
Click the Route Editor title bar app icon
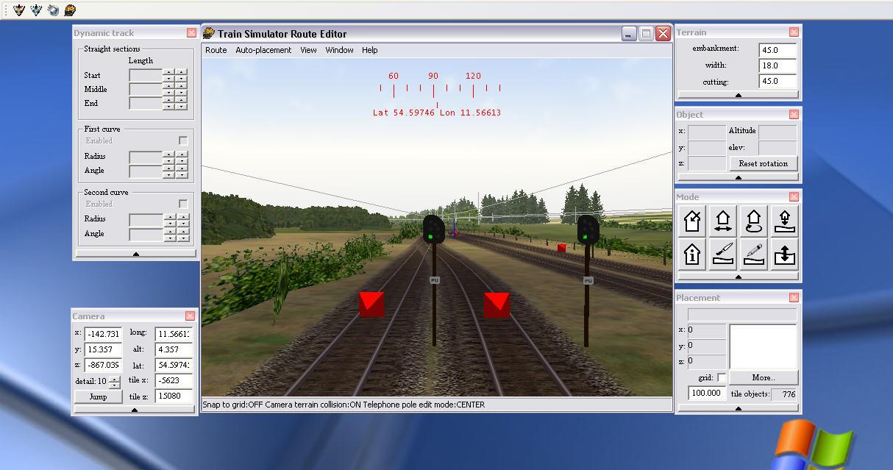click(x=209, y=33)
